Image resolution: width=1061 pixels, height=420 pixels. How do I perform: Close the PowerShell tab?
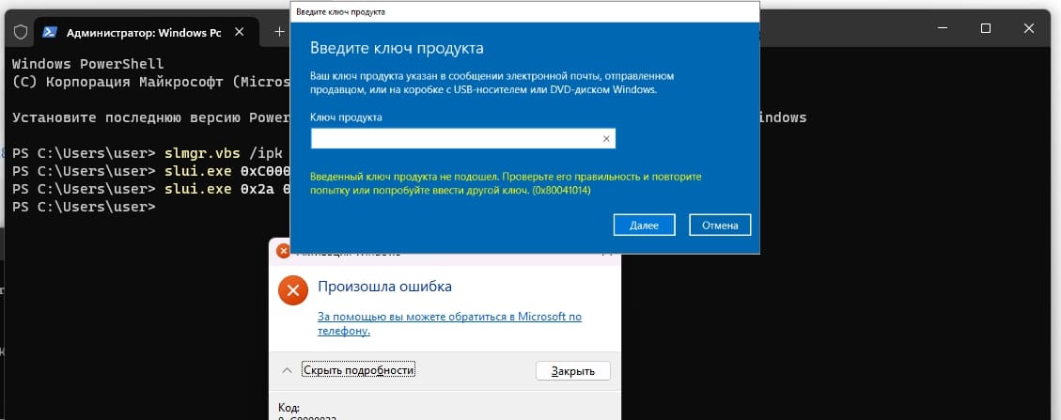click(239, 32)
